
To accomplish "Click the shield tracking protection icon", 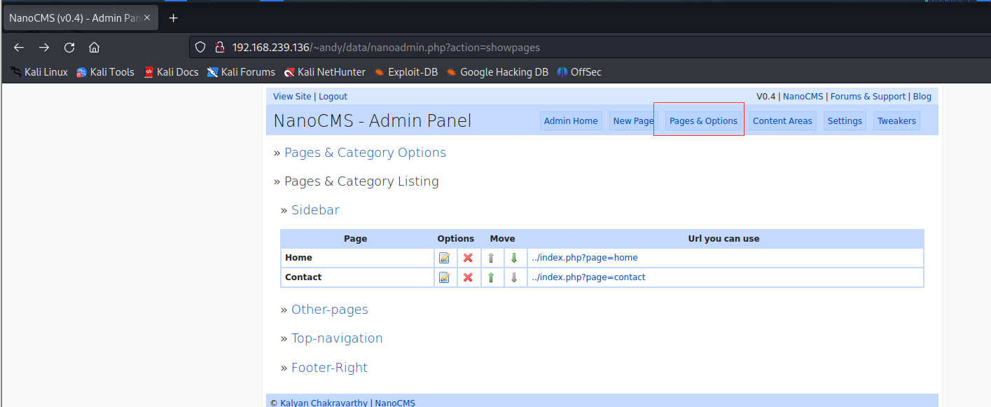I will click(x=200, y=48).
